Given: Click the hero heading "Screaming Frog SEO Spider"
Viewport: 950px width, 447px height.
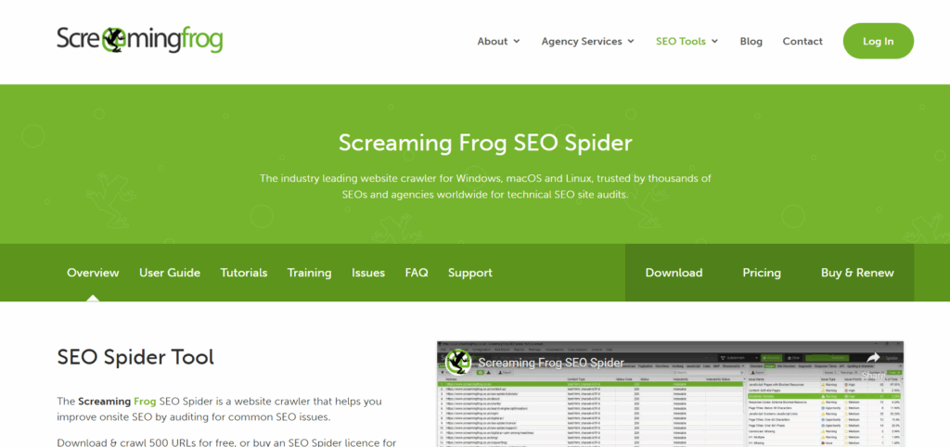Looking at the screenshot, I should point(485,144).
